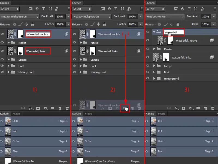Expand Hintergrund group in right panel
Screen dimensions: 218x164
pyautogui.click(x=154, y=78)
